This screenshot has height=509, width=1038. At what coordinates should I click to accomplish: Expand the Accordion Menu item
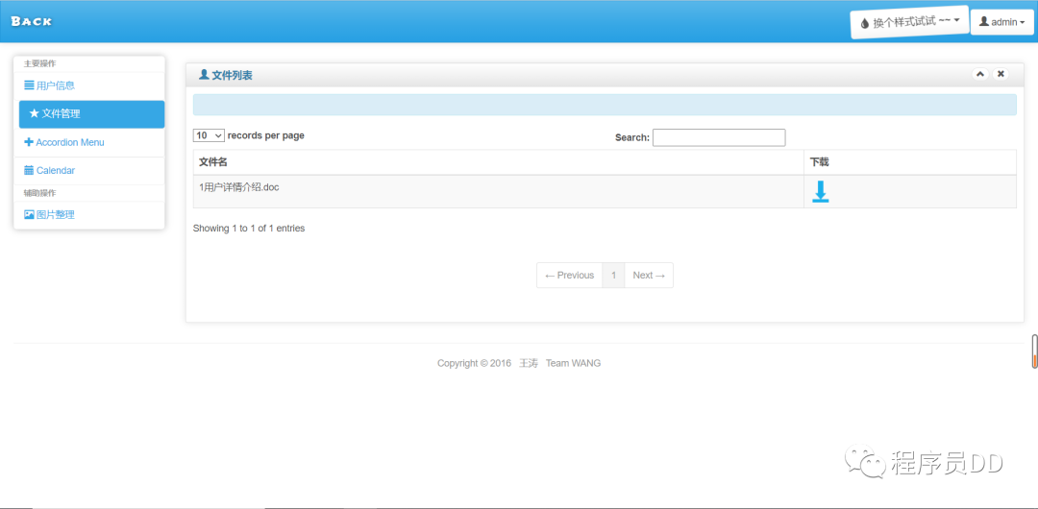click(89, 142)
